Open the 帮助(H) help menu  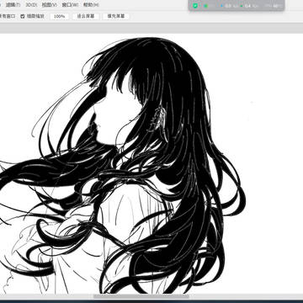click(x=91, y=5)
